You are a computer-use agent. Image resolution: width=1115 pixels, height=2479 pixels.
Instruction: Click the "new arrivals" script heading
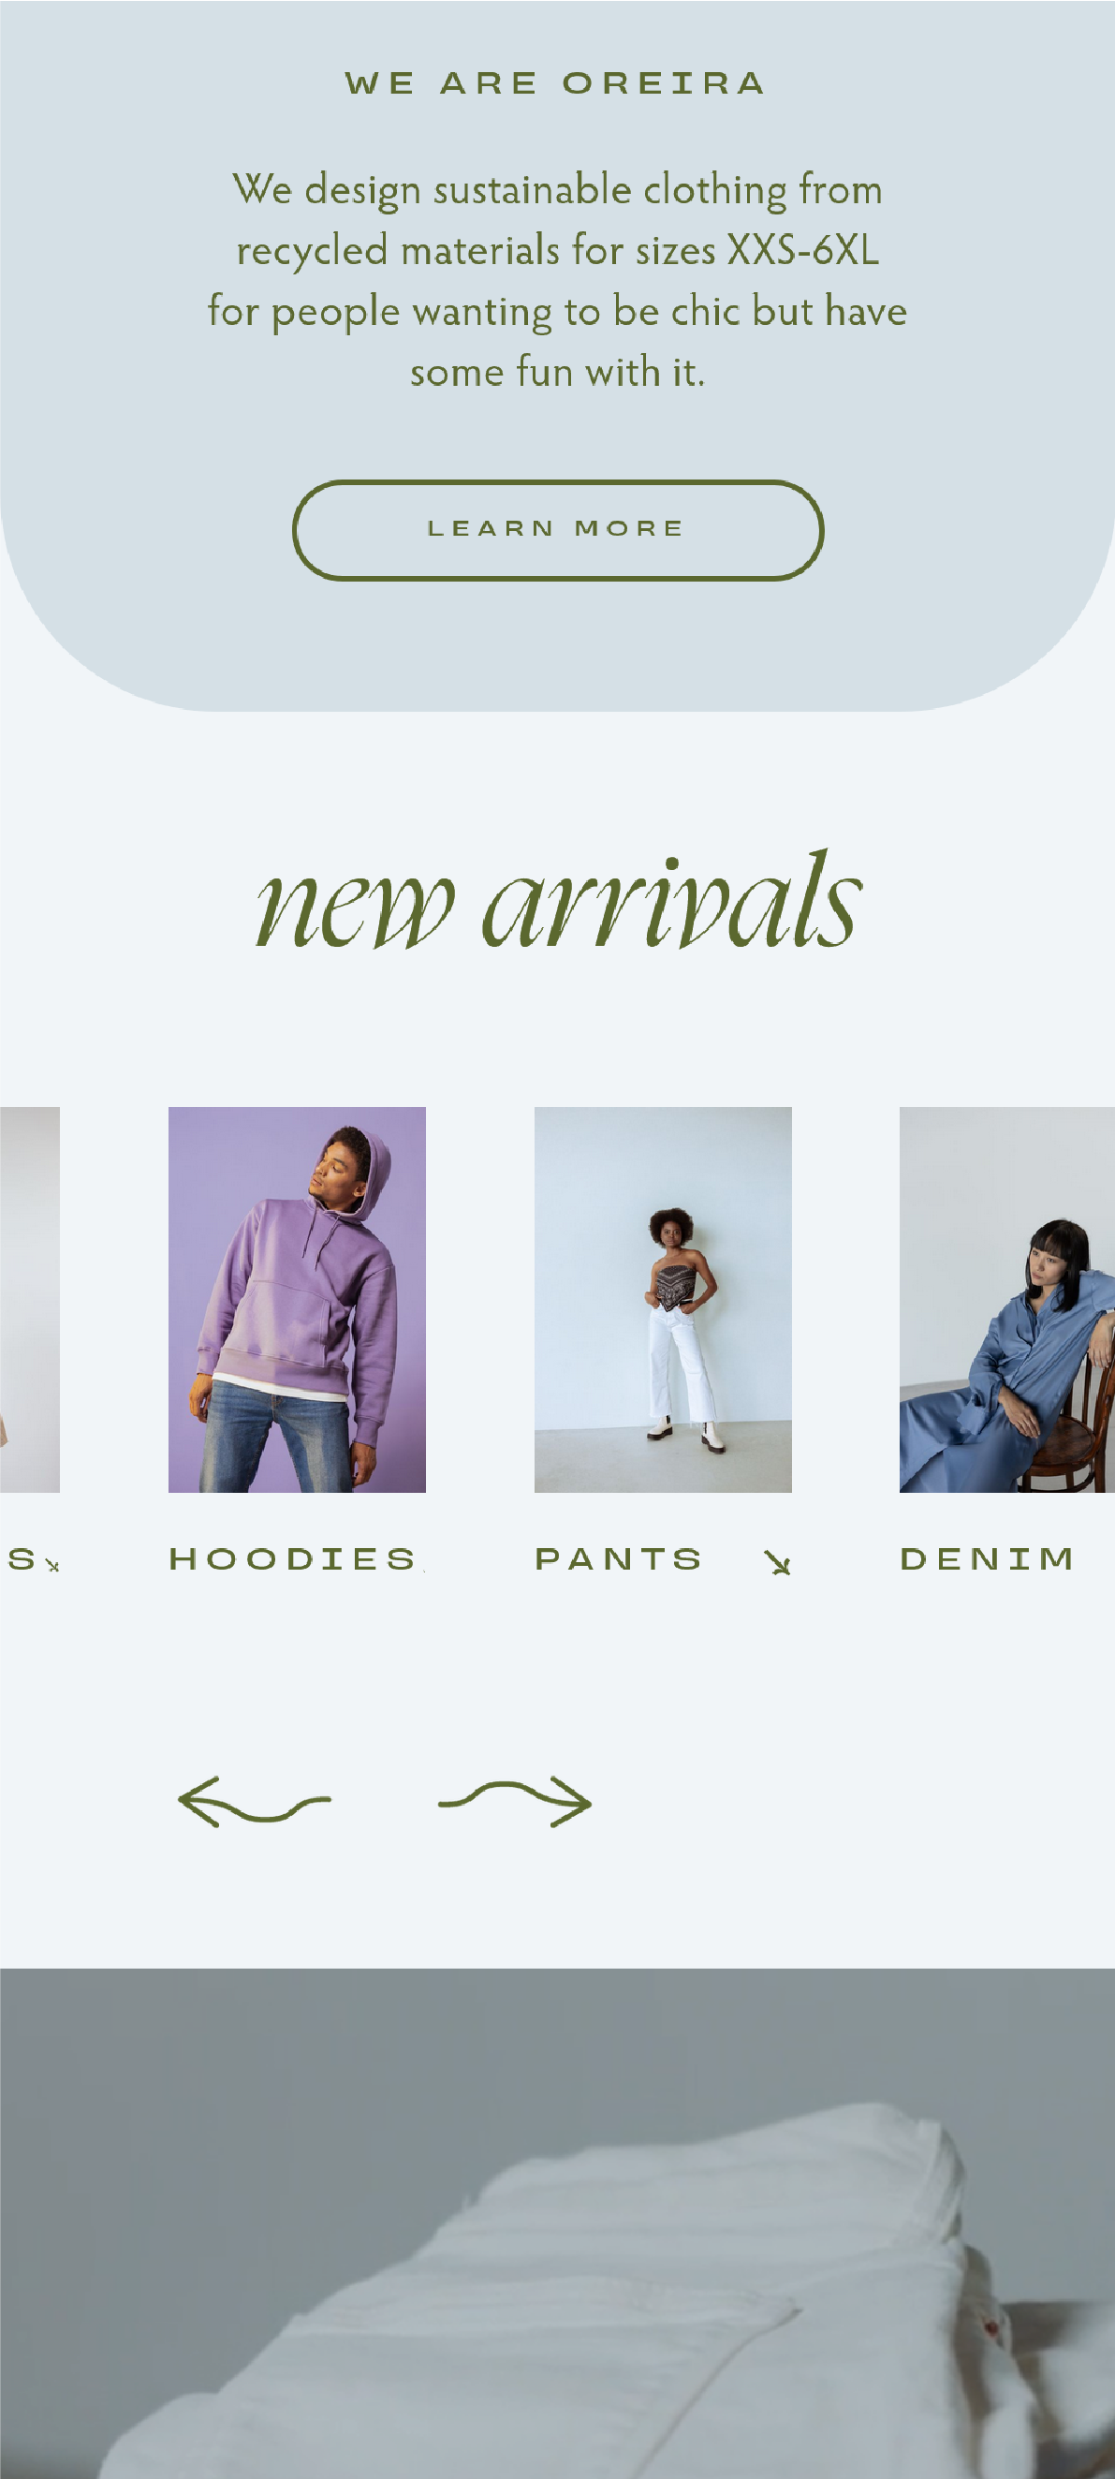click(x=558, y=901)
